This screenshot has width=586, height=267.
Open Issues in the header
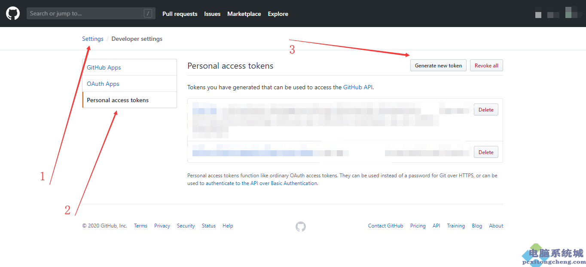click(x=212, y=14)
